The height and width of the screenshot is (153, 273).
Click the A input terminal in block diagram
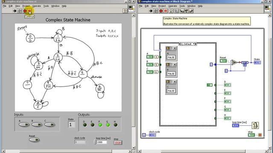coord(150,57)
